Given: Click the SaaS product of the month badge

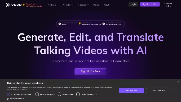Looking at the screenshot, I should click(x=68, y=24).
